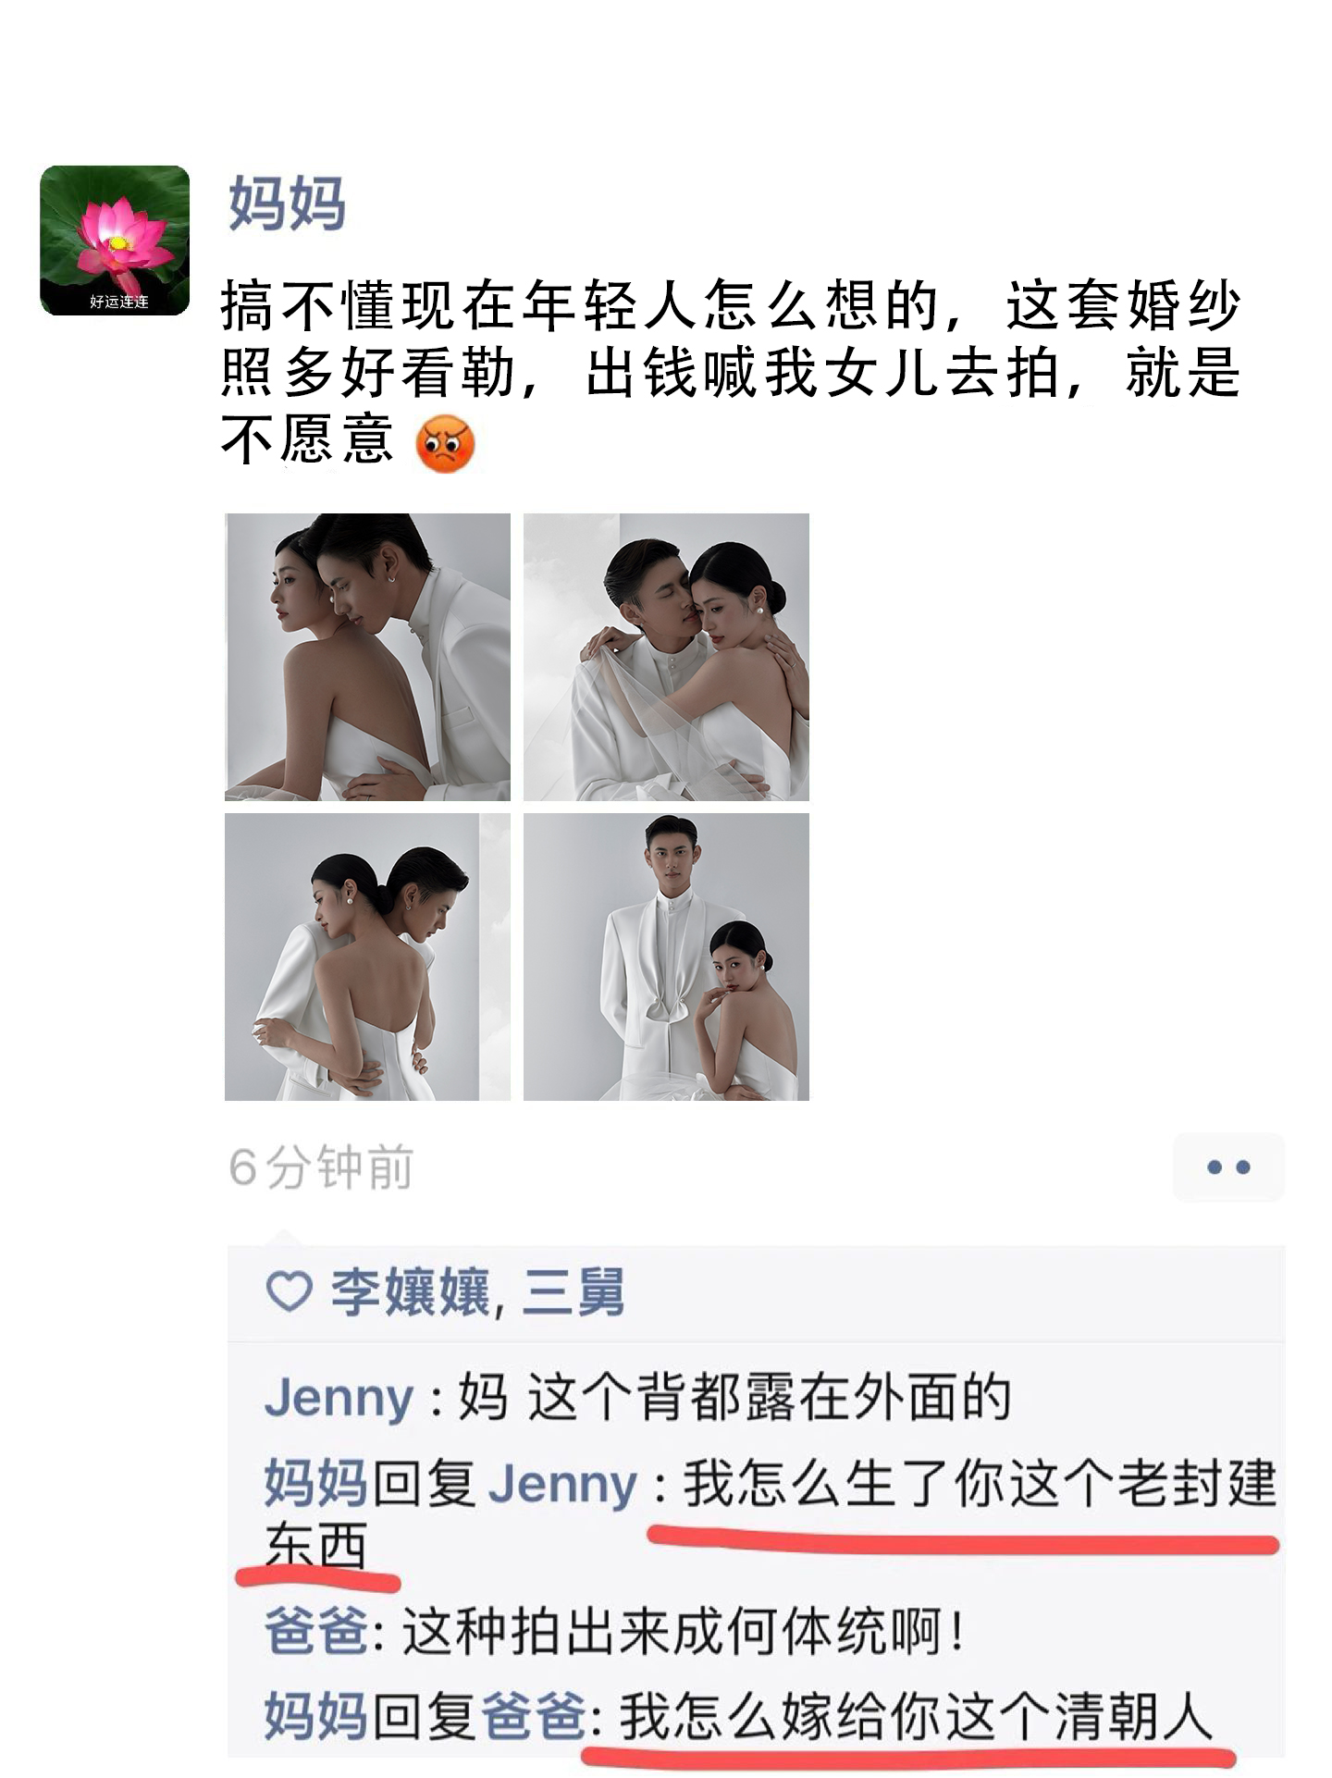Tap Jenny's name in 妈妈's reply

[562, 1484]
